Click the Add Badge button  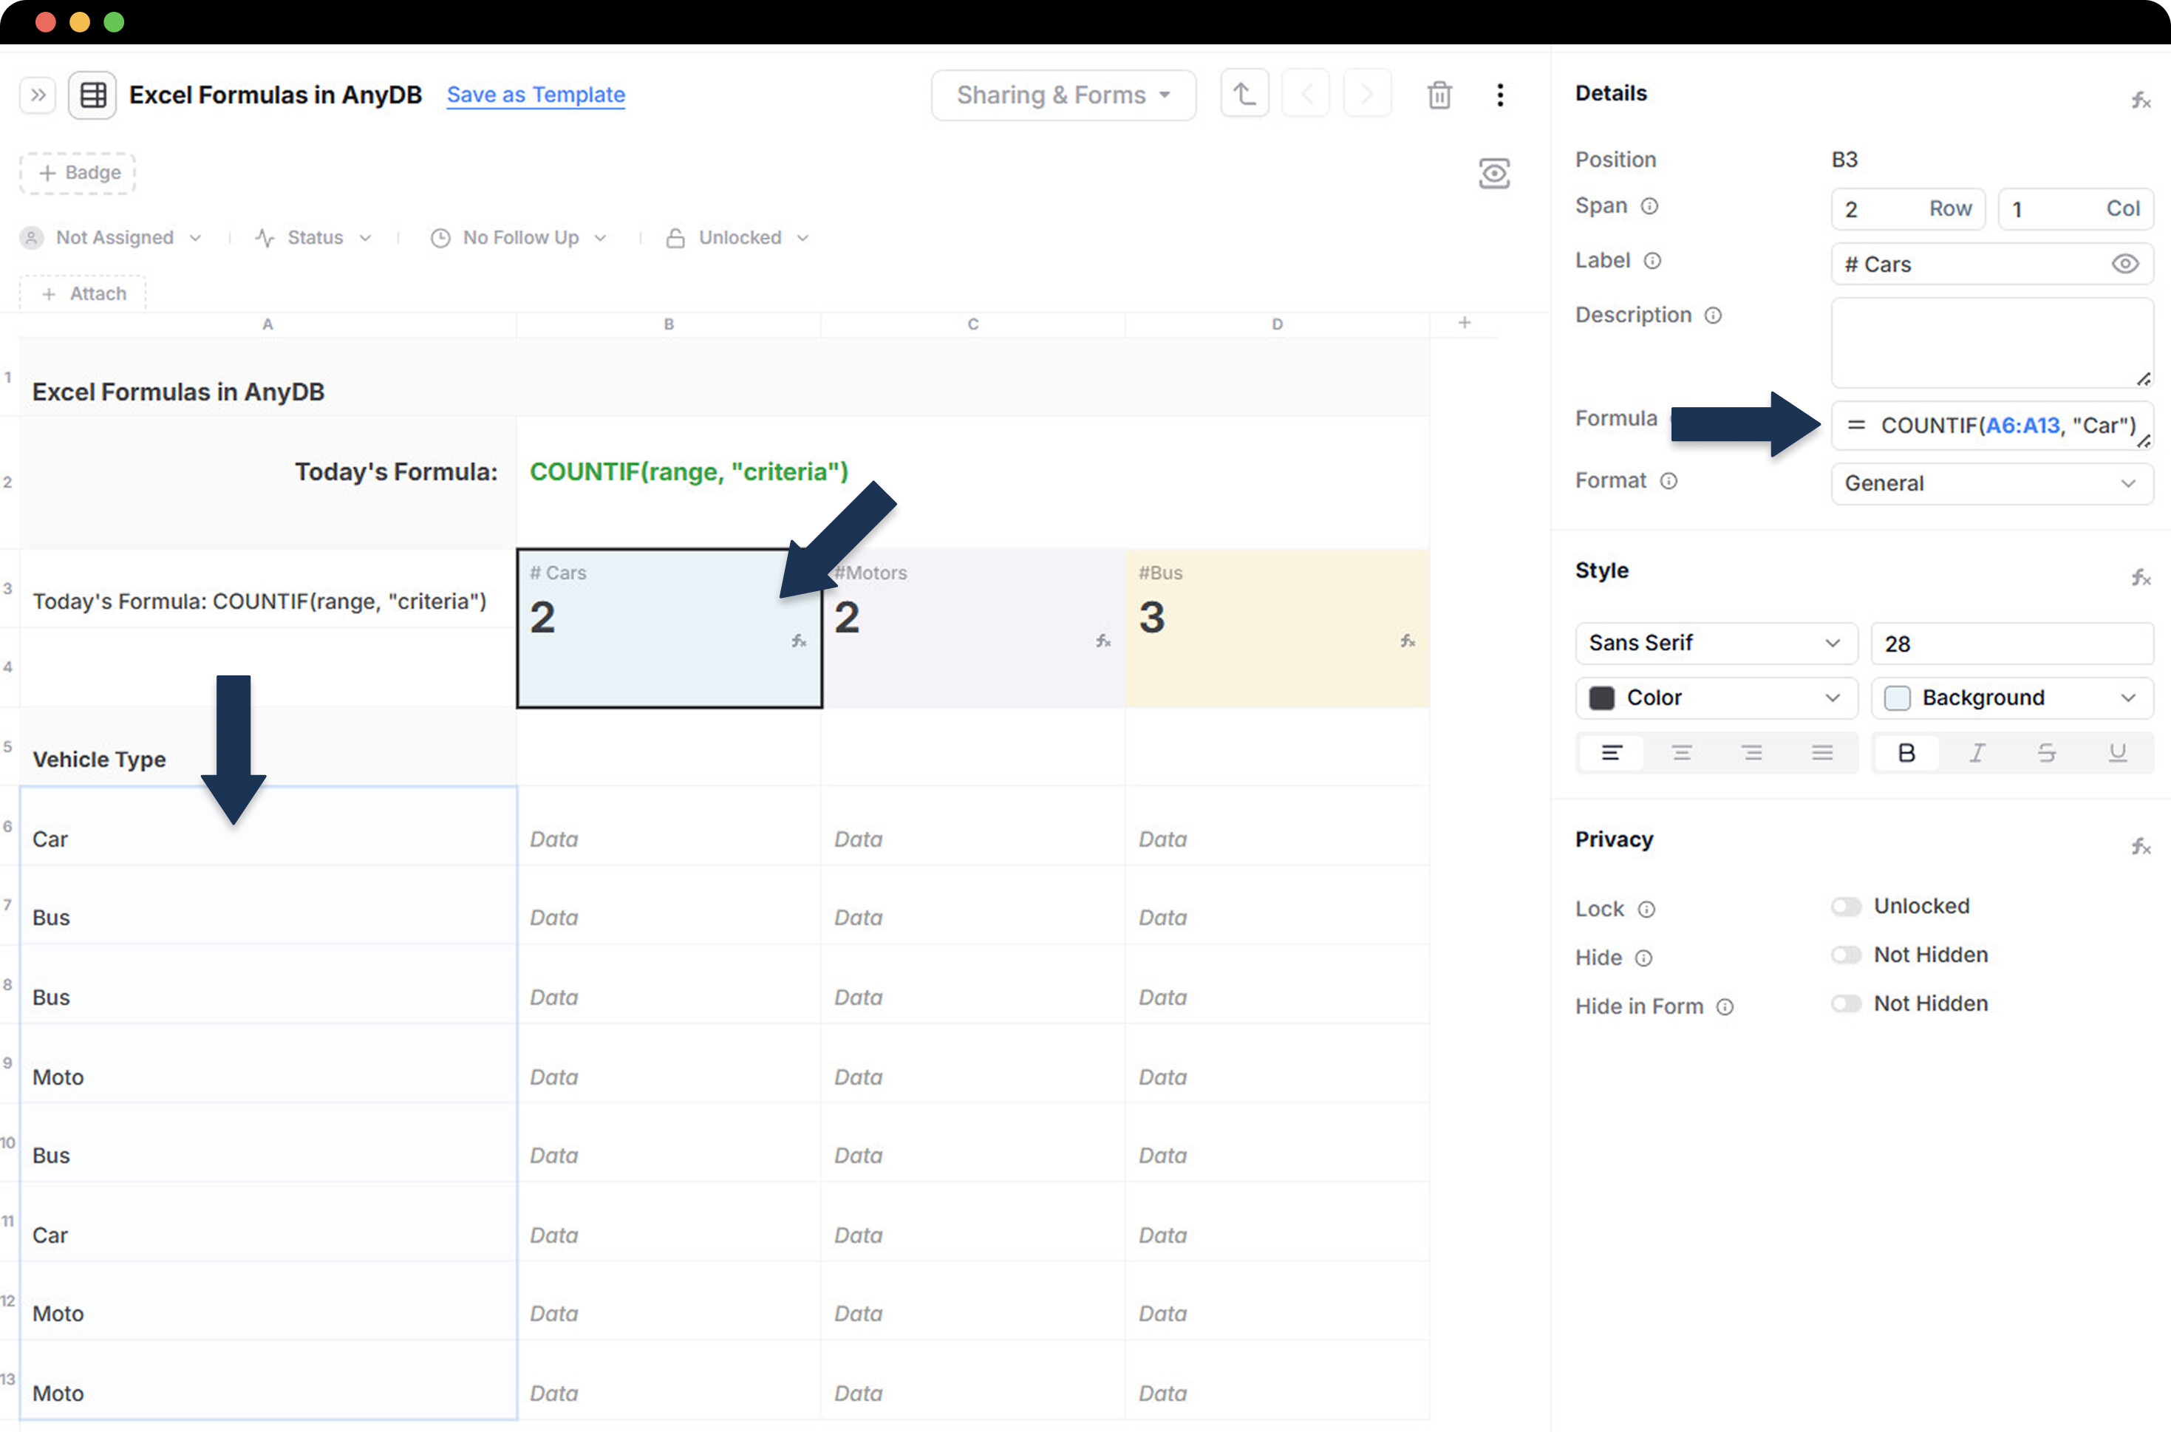point(78,173)
